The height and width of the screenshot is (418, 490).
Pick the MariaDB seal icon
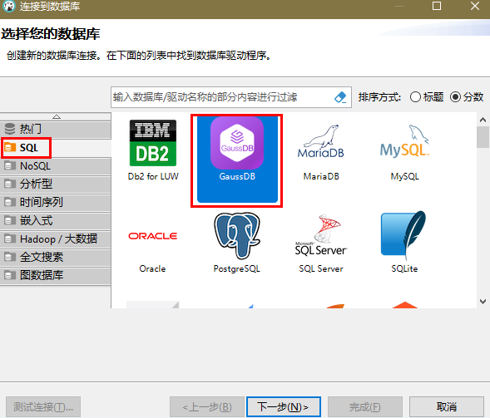click(x=321, y=141)
